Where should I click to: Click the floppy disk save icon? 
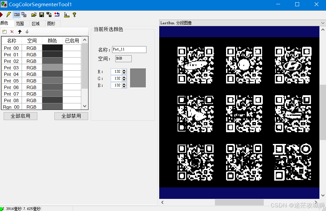pyautogui.click(x=42, y=15)
